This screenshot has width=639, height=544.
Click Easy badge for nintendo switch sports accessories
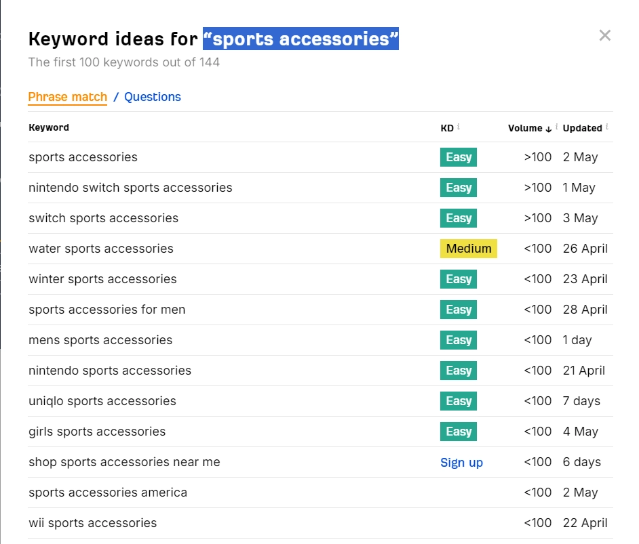(458, 188)
